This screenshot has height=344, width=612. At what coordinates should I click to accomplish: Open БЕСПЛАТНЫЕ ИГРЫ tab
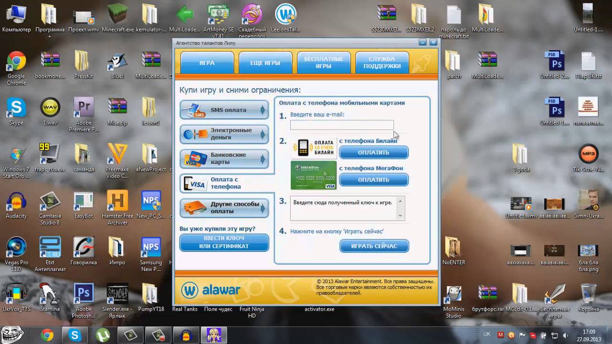point(323,63)
